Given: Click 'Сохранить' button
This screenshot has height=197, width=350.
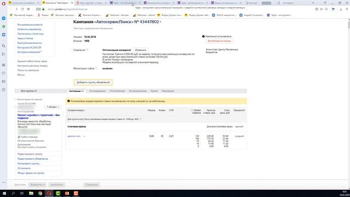Looking at the screenshot, I should tap(92, 185).
